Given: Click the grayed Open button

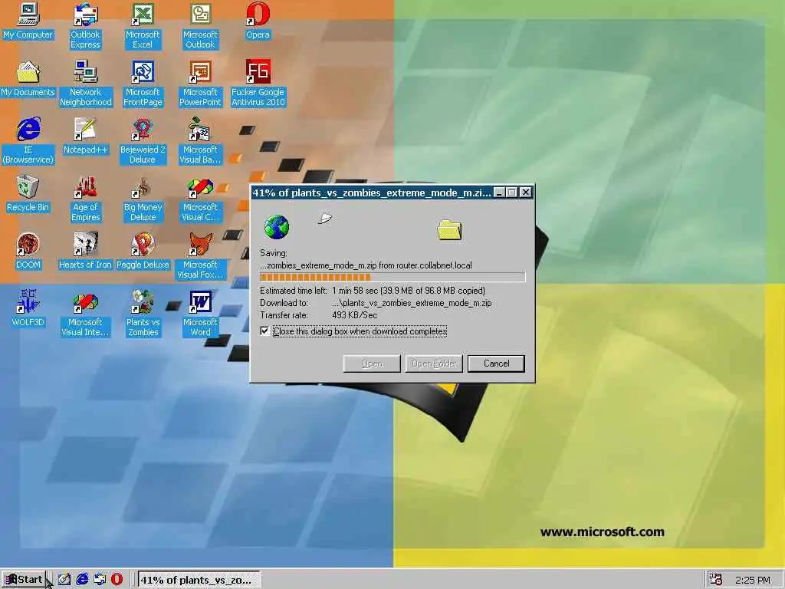Looking at the screenshot, I should [372, 364].
